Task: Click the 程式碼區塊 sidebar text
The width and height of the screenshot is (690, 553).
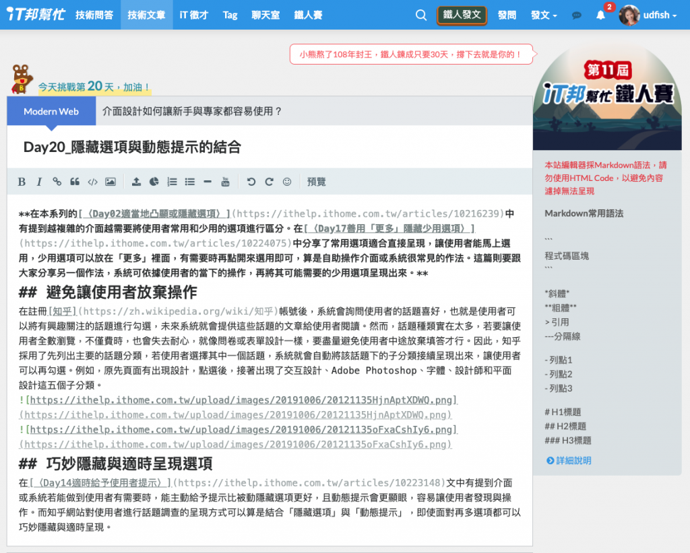Action: coord(567,256)
